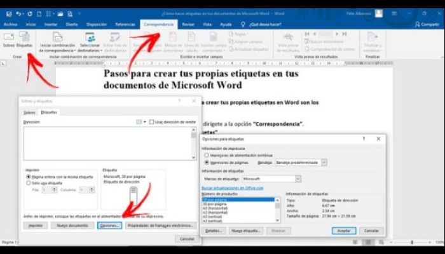Open the Sobres envelope tool

[9, 39]
